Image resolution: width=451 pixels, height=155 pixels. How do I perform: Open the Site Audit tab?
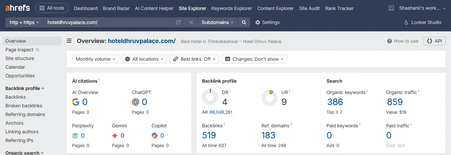pyautogui.click(x=309, y=8)
